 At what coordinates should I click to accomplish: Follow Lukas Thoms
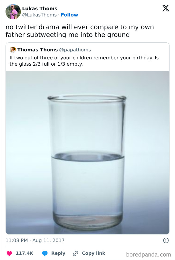pos(69,15)
